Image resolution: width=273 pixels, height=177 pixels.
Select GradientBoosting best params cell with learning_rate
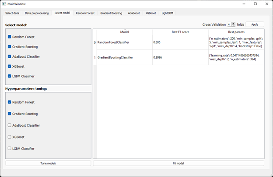click(x=236, y=58)
